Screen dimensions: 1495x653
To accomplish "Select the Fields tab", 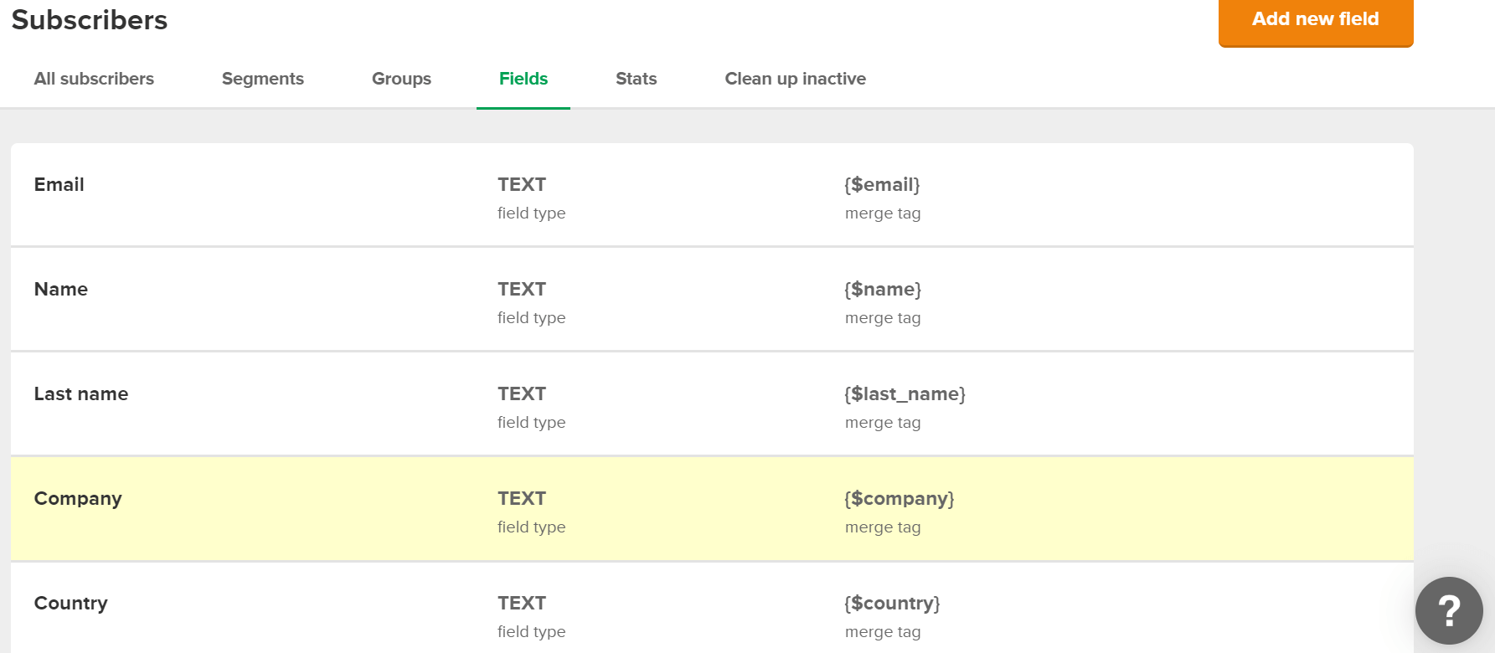I will 523,79.
